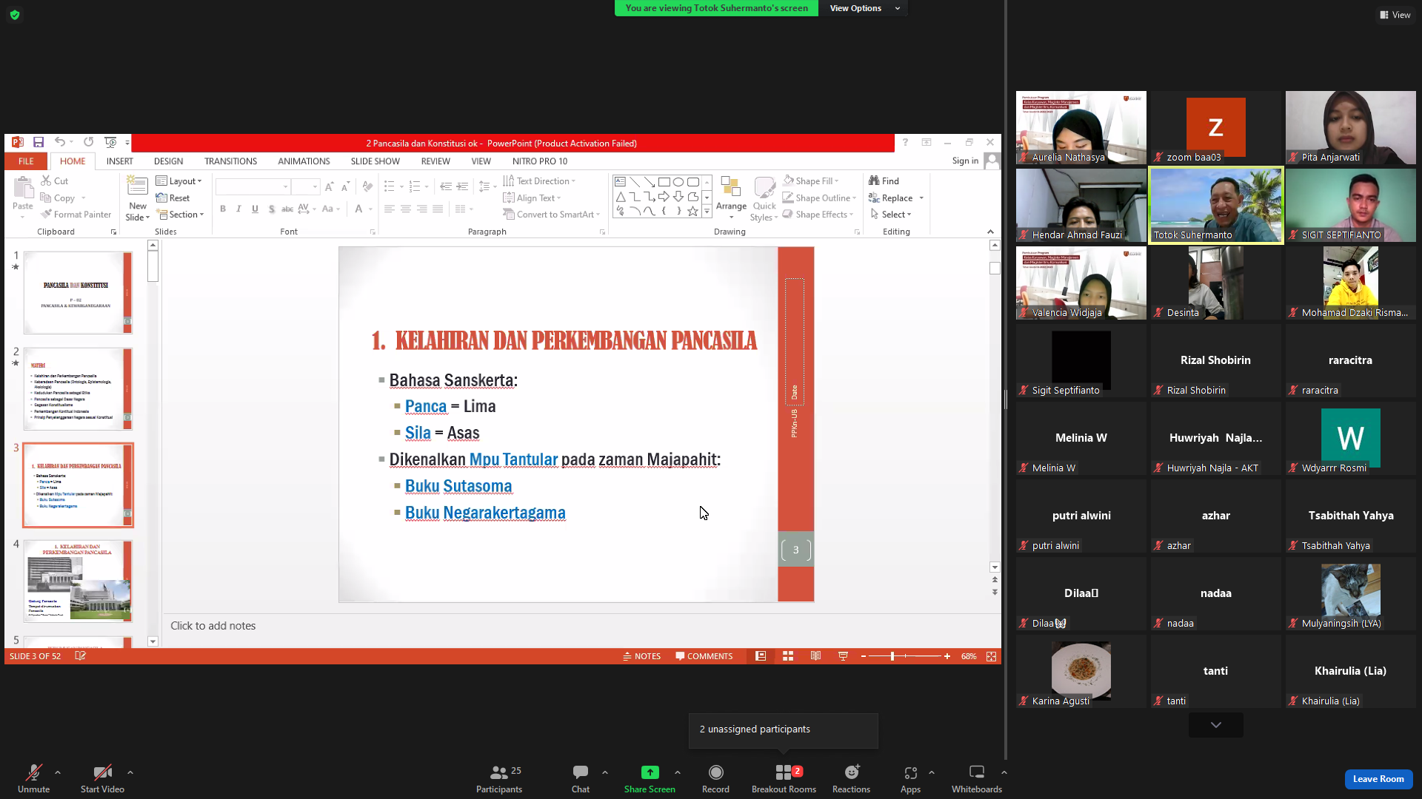
Task: Click the zoom slider handle
Action: click(x=892, y=656)
